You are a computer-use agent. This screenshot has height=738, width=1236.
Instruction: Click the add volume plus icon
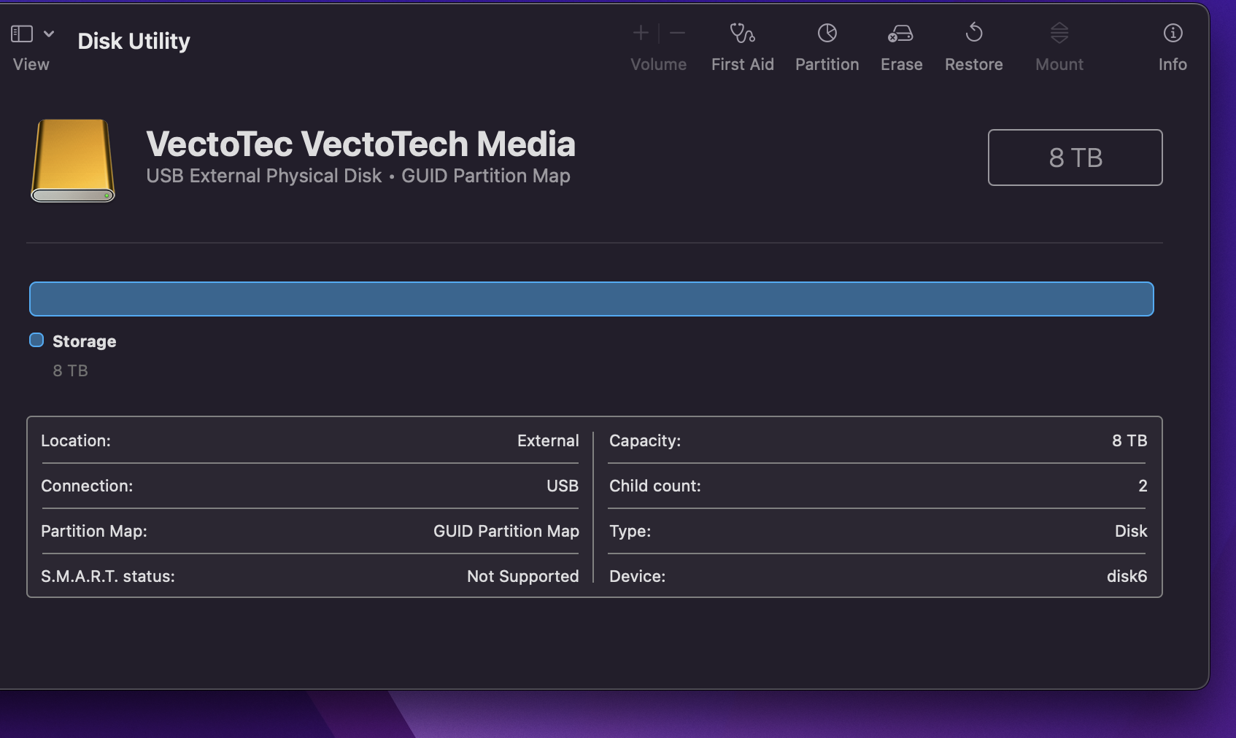[640, 33]
